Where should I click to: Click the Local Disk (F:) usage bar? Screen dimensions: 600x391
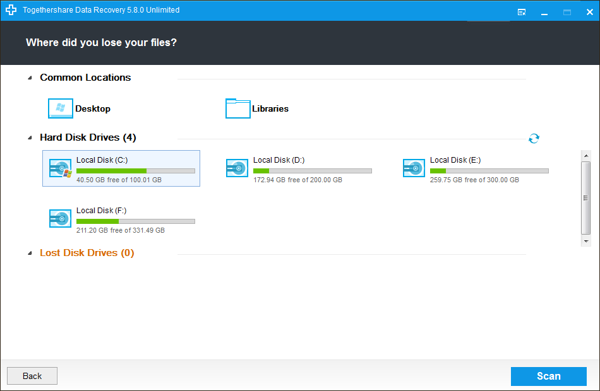coord(135,221)
